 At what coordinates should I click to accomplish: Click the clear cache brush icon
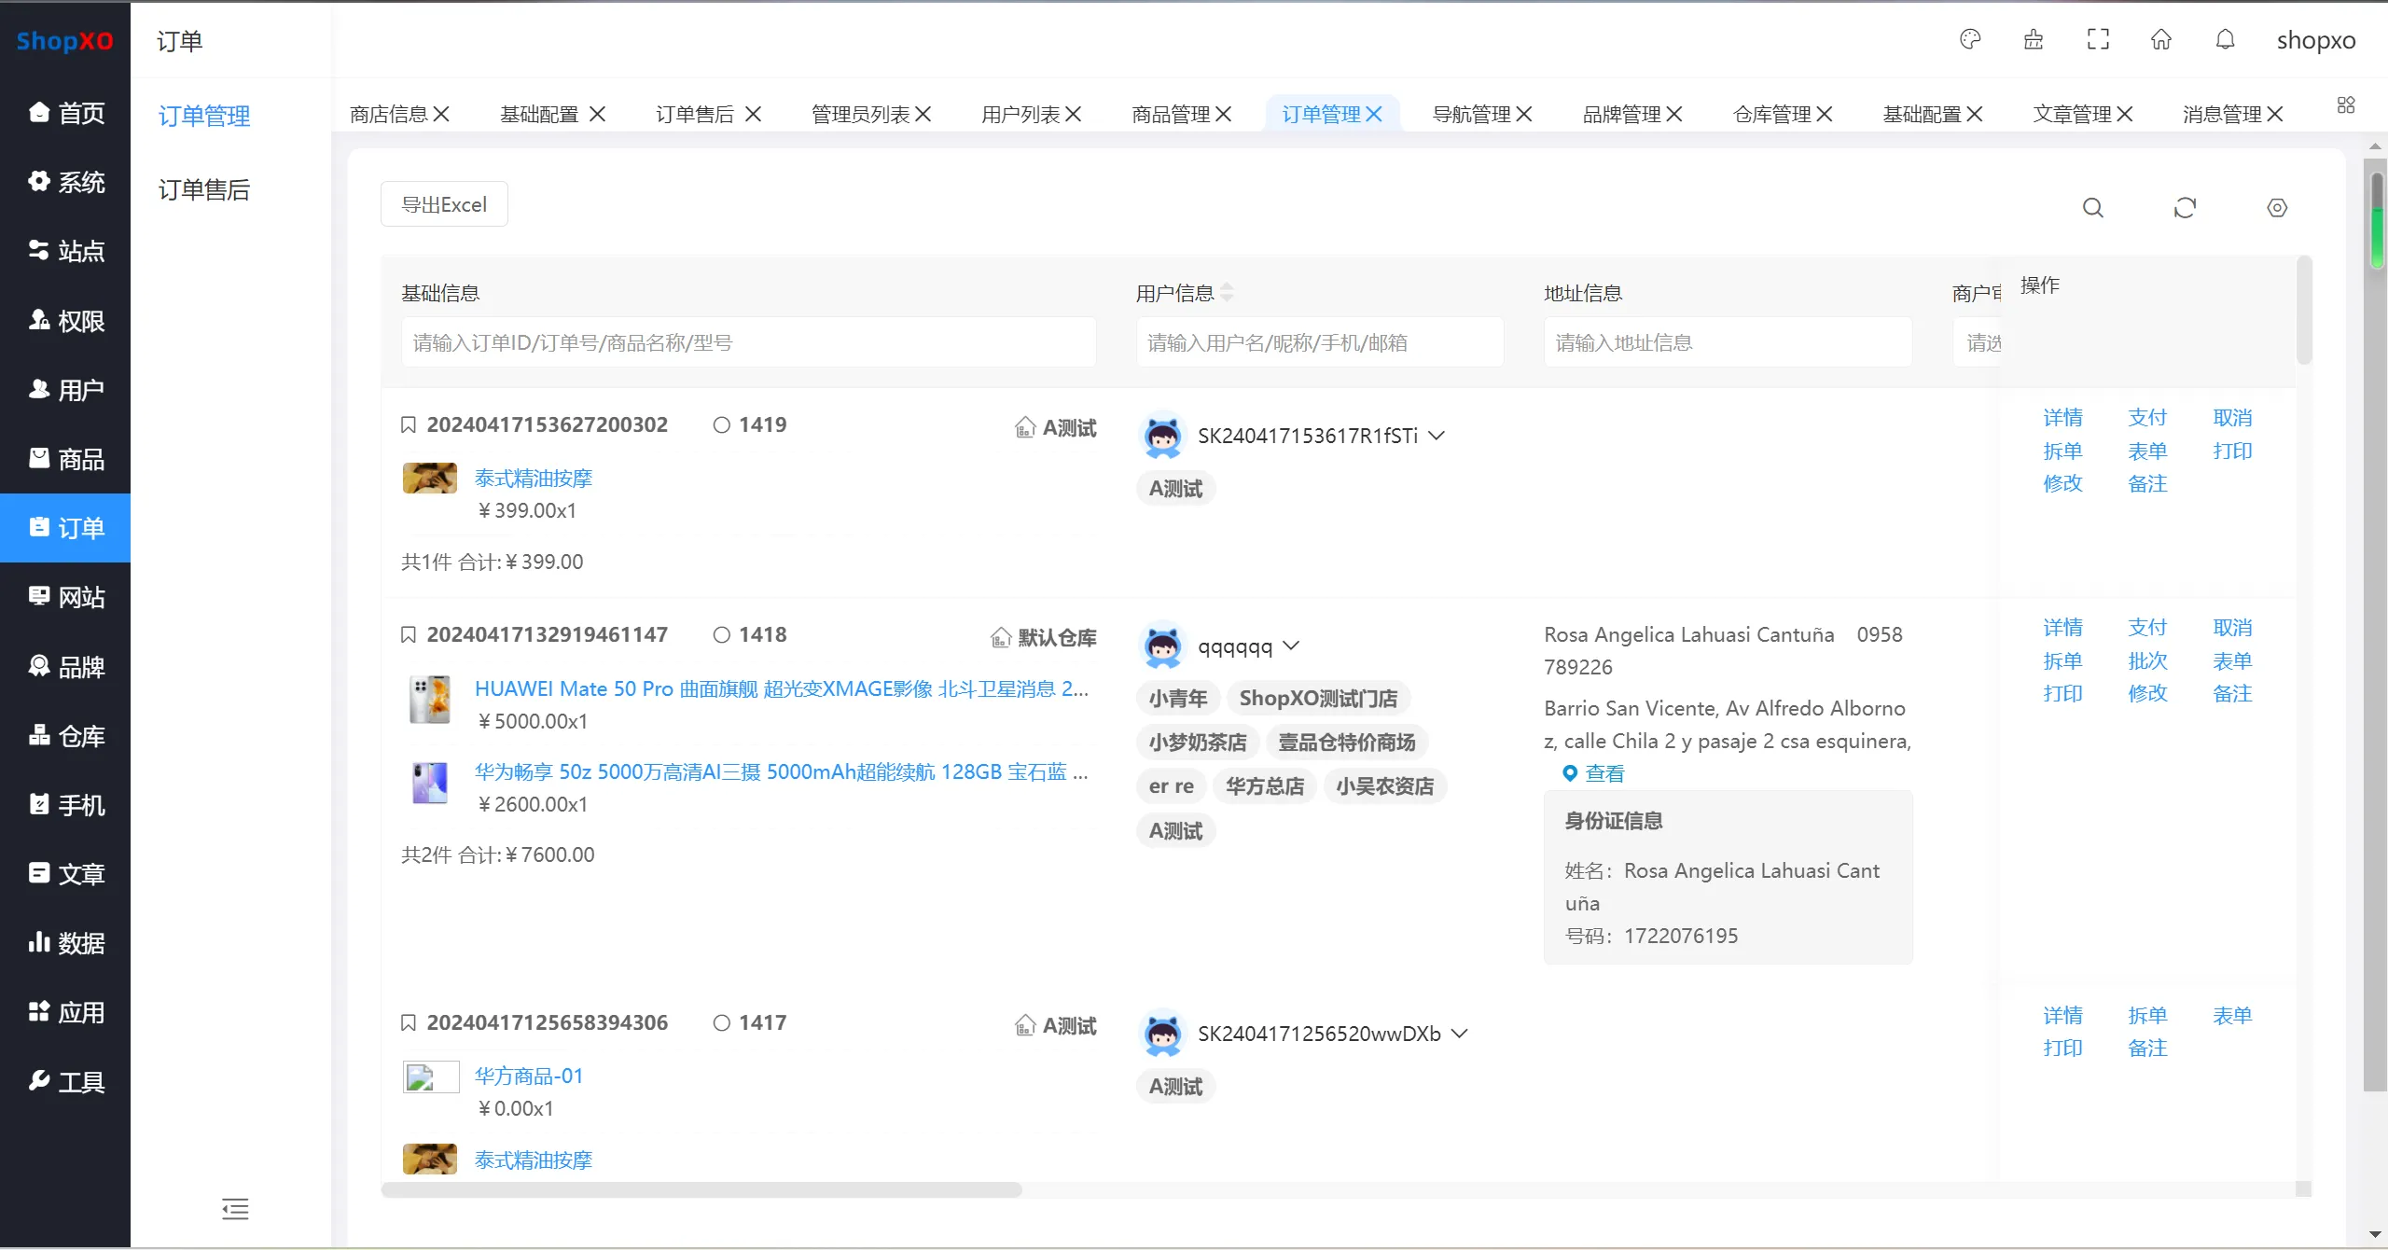[x=2034, y=39]
